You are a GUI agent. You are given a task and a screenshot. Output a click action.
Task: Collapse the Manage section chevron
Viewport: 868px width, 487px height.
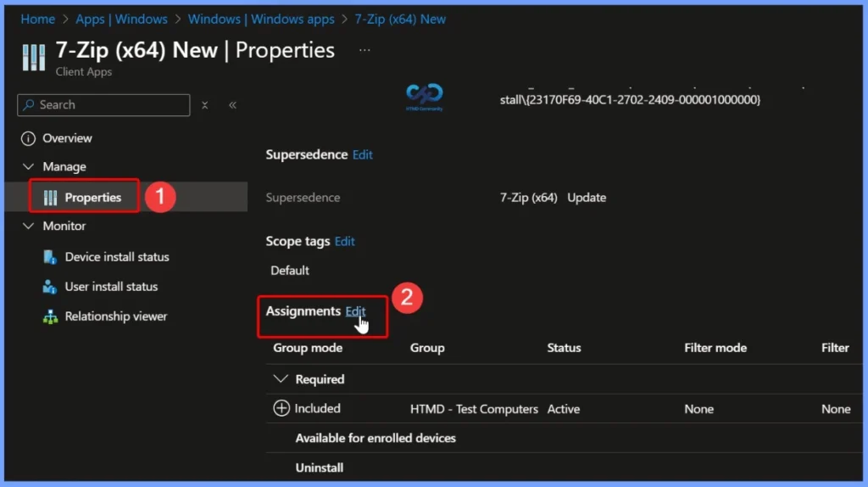[x=28, y=166]
